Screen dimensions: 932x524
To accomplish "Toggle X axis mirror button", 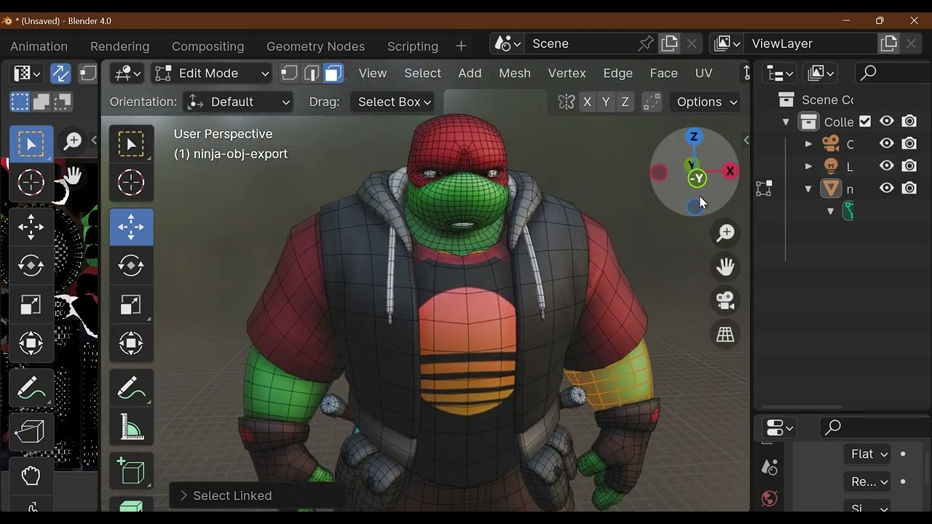I will point(587,102).
